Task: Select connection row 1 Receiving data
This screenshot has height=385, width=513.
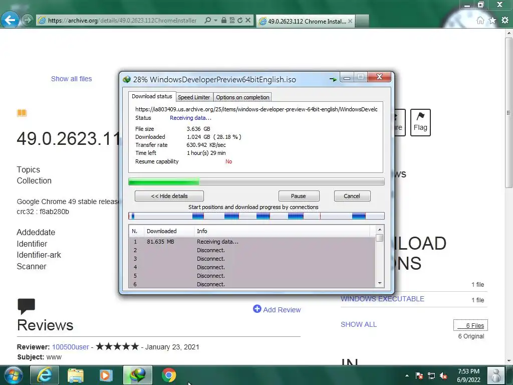Action: click(252, 242)
